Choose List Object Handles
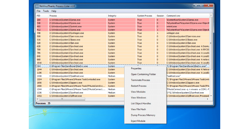The image size is (249, 129). click(141, 104)
